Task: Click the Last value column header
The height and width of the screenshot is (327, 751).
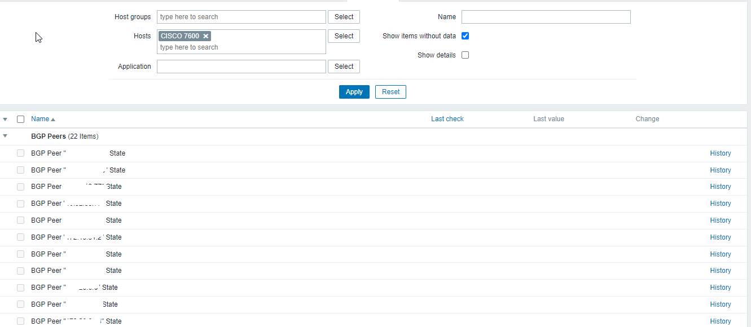Action: point(548,119)
